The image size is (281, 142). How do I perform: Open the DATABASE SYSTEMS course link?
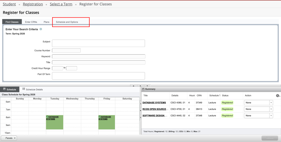(154, 103)
